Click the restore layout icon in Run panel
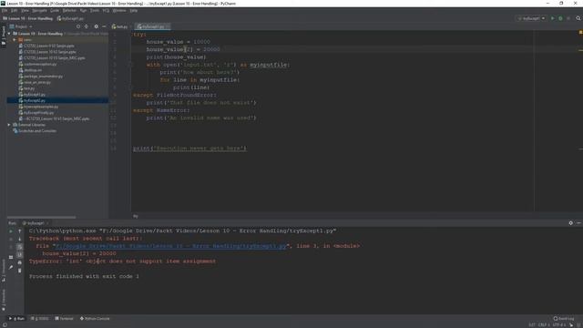583x328 pixels. point(11,257)
